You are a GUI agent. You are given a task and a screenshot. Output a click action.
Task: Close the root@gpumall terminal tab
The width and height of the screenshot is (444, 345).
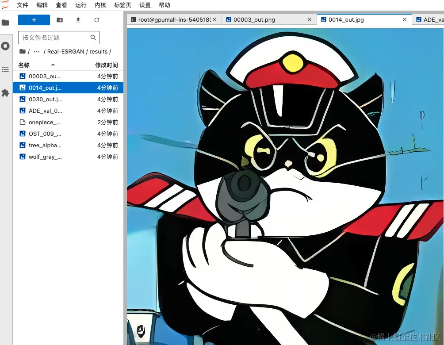[x=214, y=19]
